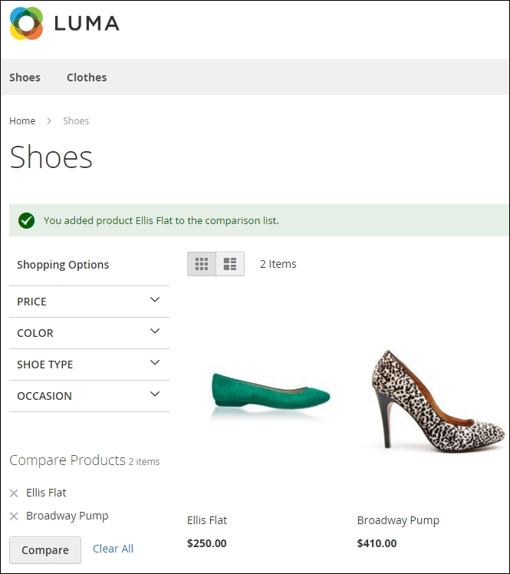Viewport: 510px width, 574px height.
Task: Open the Clothes menu item
Action: click(x=87, y=78)
